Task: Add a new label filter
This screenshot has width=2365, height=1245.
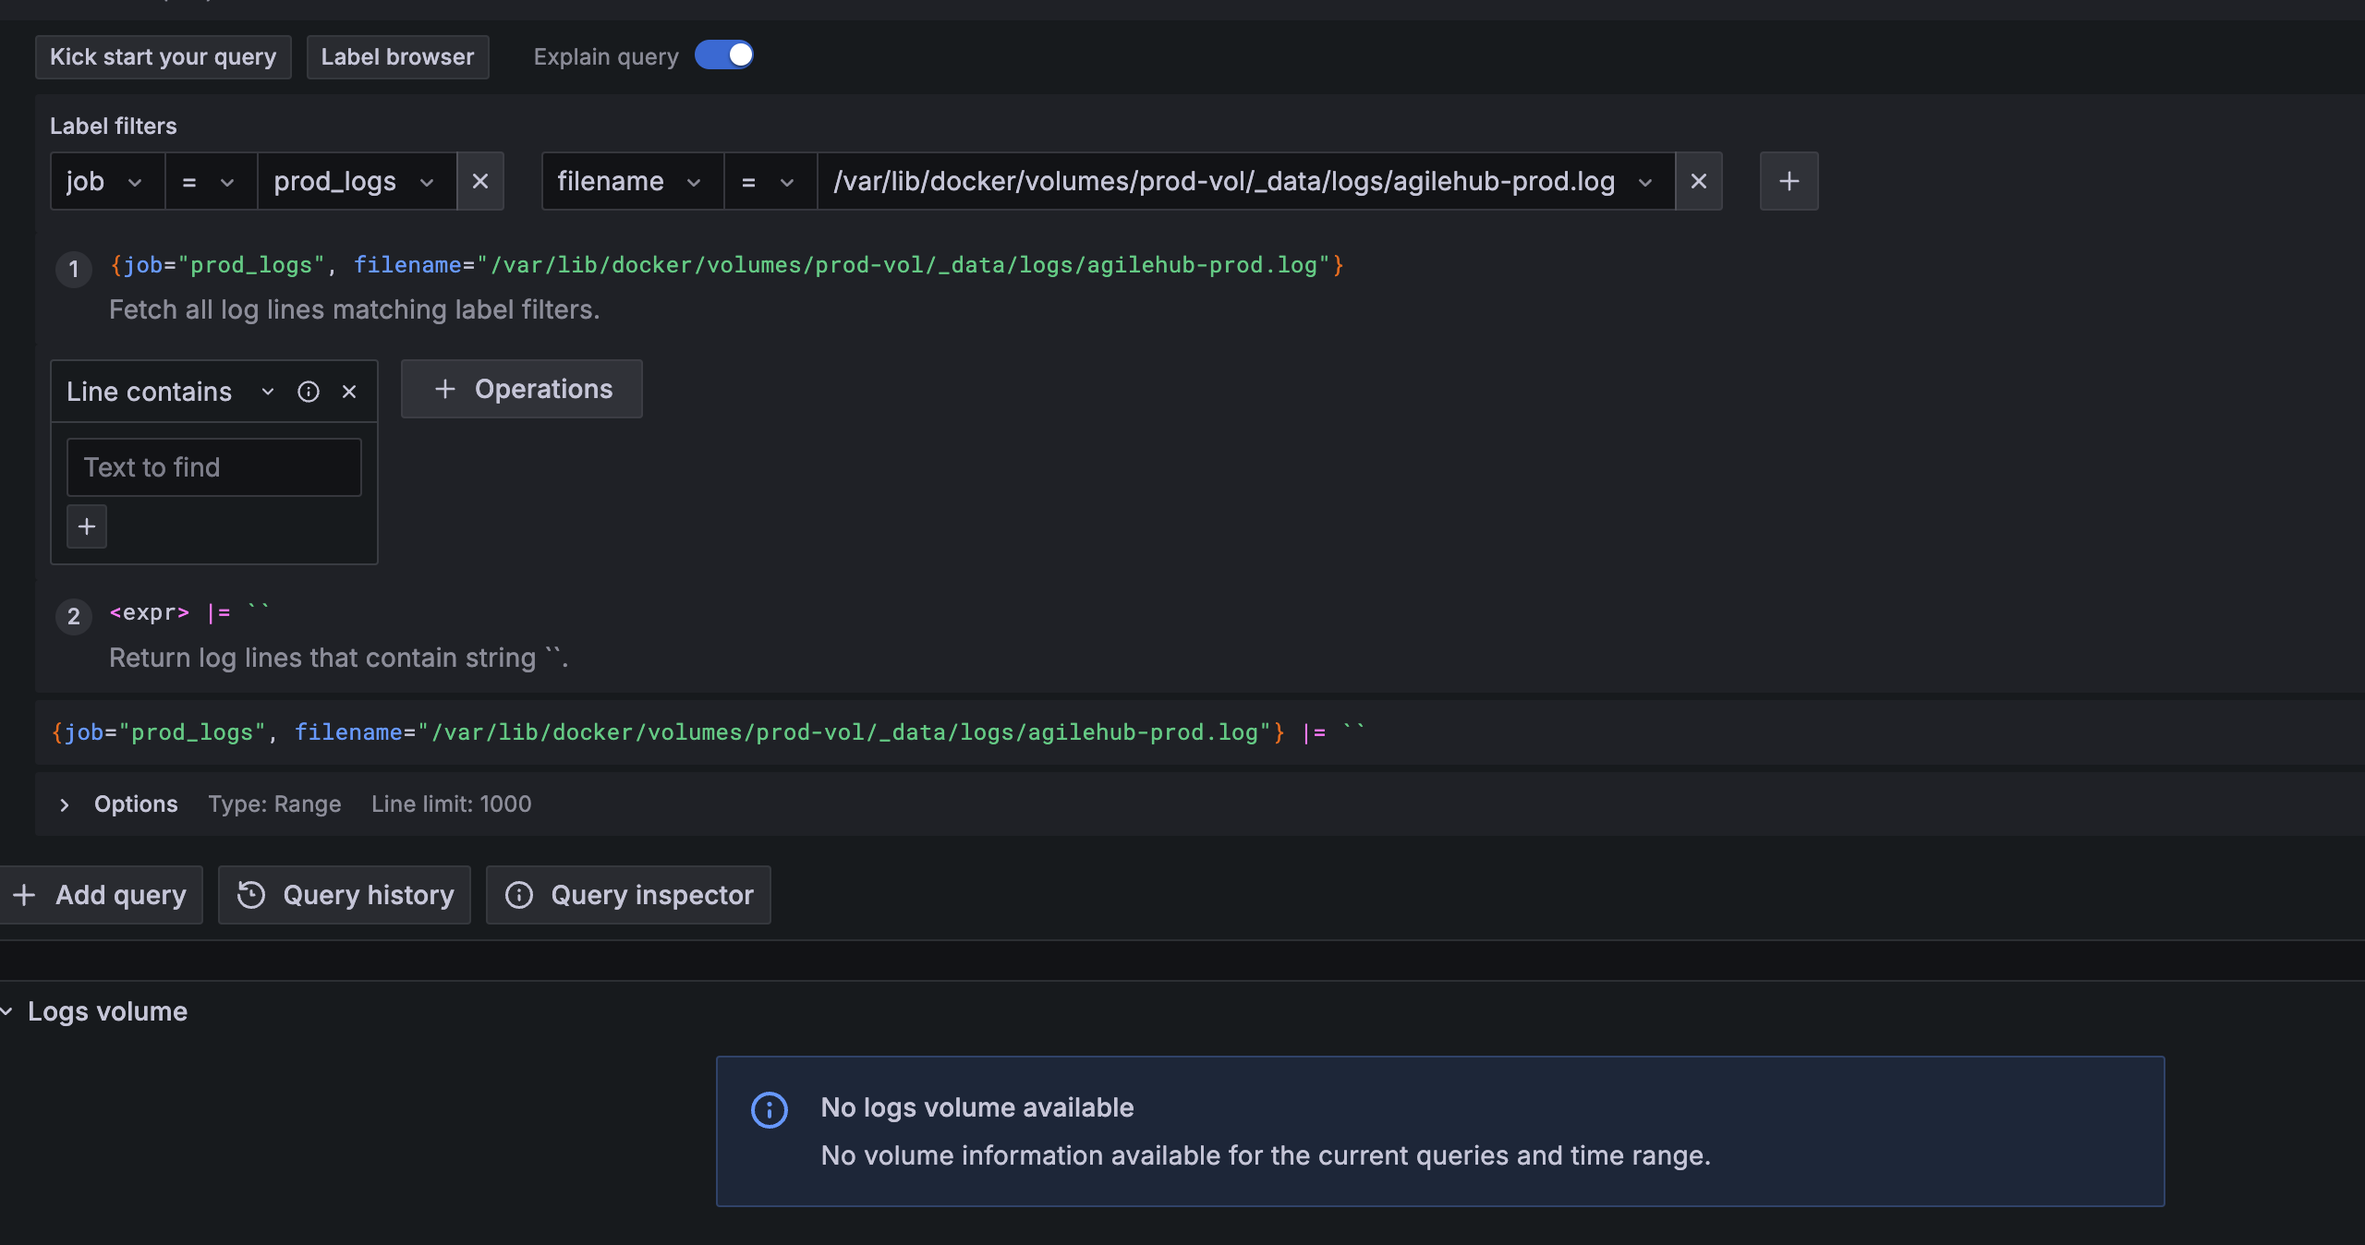Action: point(1789,181)
